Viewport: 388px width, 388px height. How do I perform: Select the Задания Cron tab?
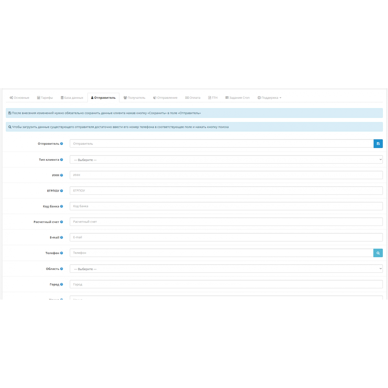click(x=238, y=98)
